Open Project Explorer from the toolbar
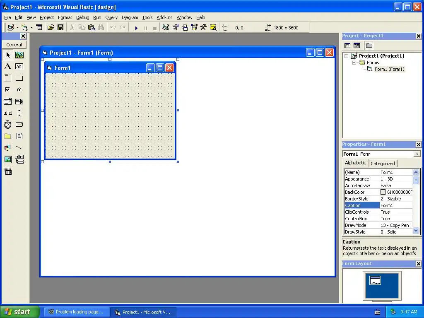 coord(166,28)
